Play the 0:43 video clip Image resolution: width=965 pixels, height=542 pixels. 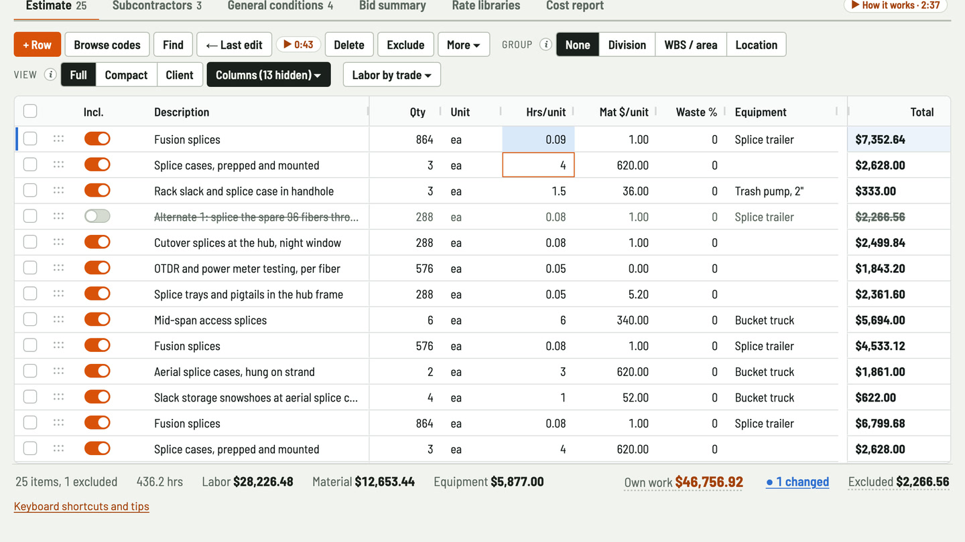[298, 45]
